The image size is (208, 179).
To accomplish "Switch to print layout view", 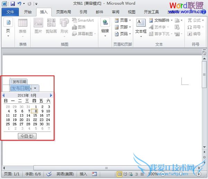I will (x=119, y=174).
